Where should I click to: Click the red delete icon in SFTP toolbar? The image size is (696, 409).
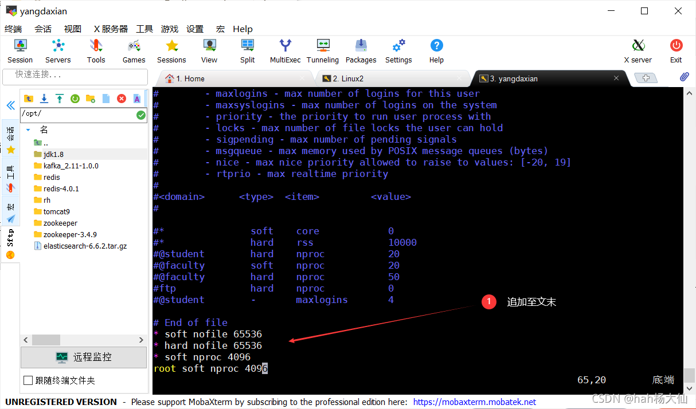[122, 99]
